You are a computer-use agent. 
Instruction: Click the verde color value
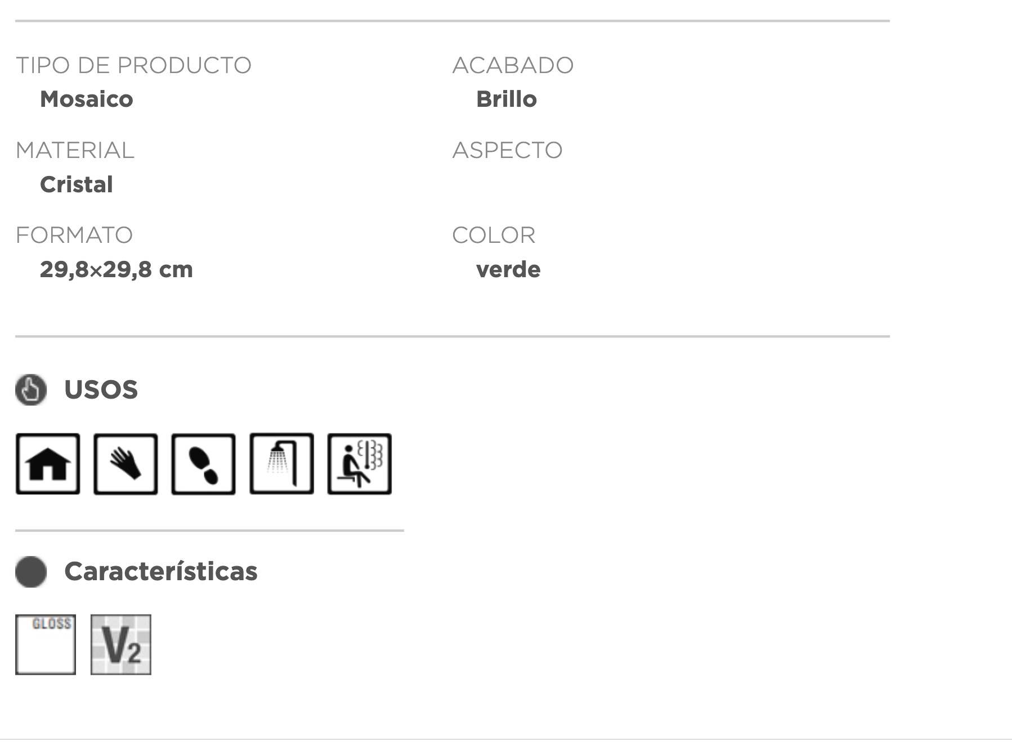pos(508,269)
